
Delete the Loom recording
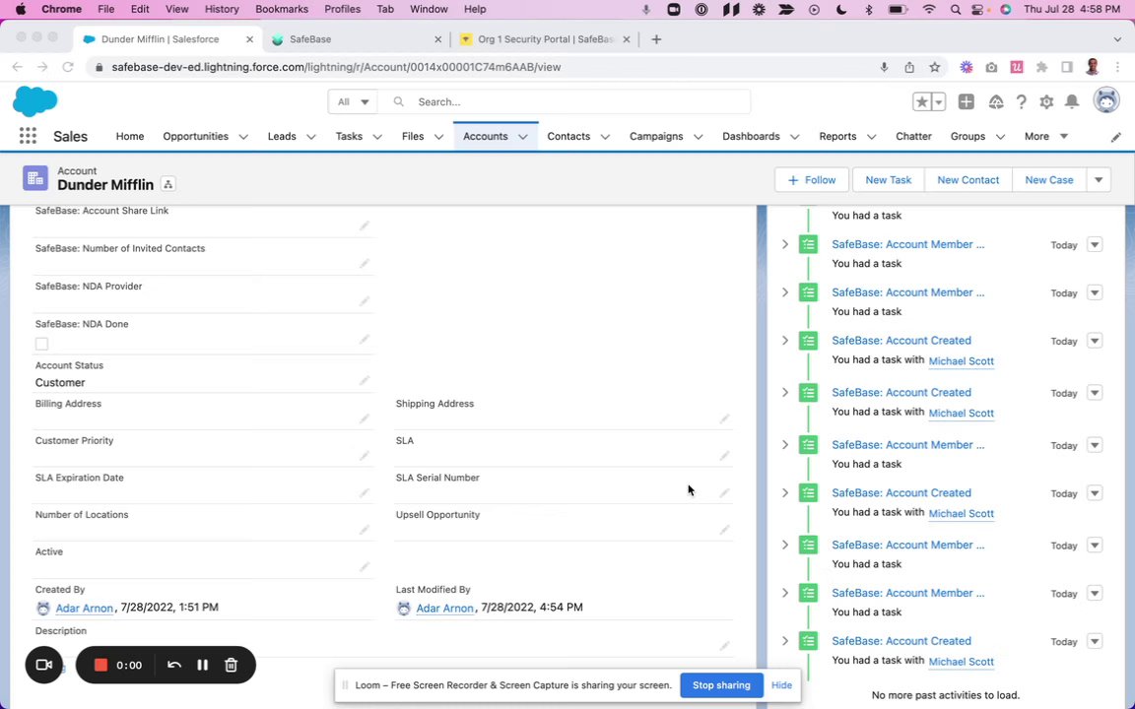pos(231,665)
